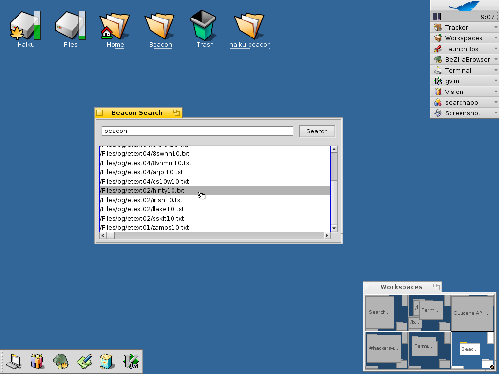This screenshot has height=374, width=499.
Task: Click the popcorn box icon in LaunchBox
Action: coord(107,361)
